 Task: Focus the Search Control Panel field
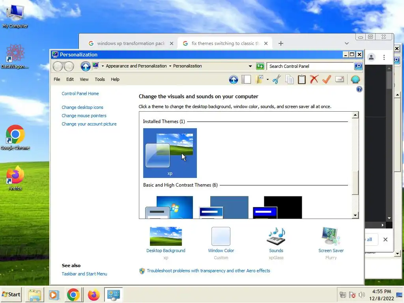[310, 66]
